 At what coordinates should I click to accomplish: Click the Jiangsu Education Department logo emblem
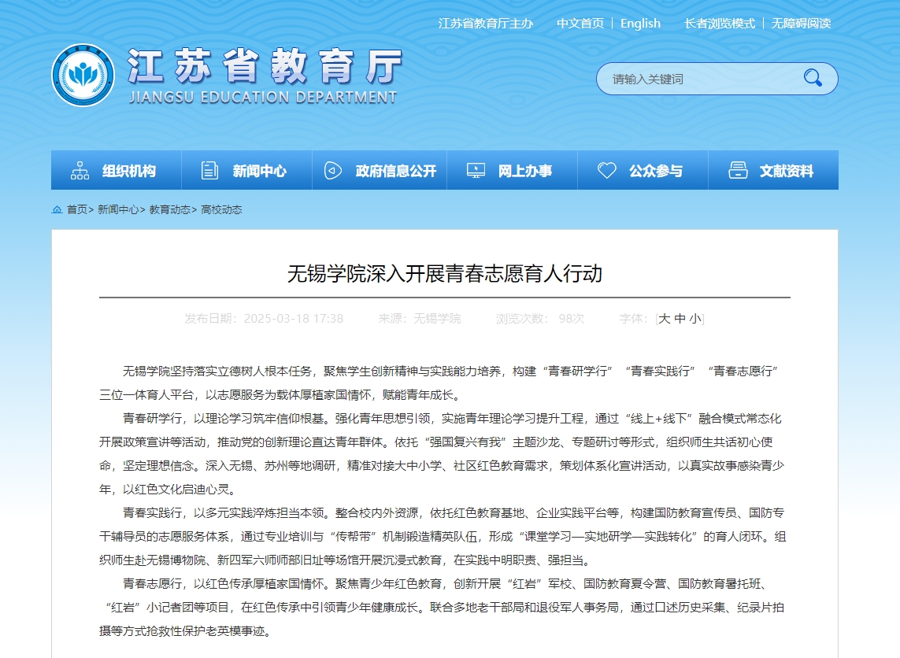(x=83, y=76)
